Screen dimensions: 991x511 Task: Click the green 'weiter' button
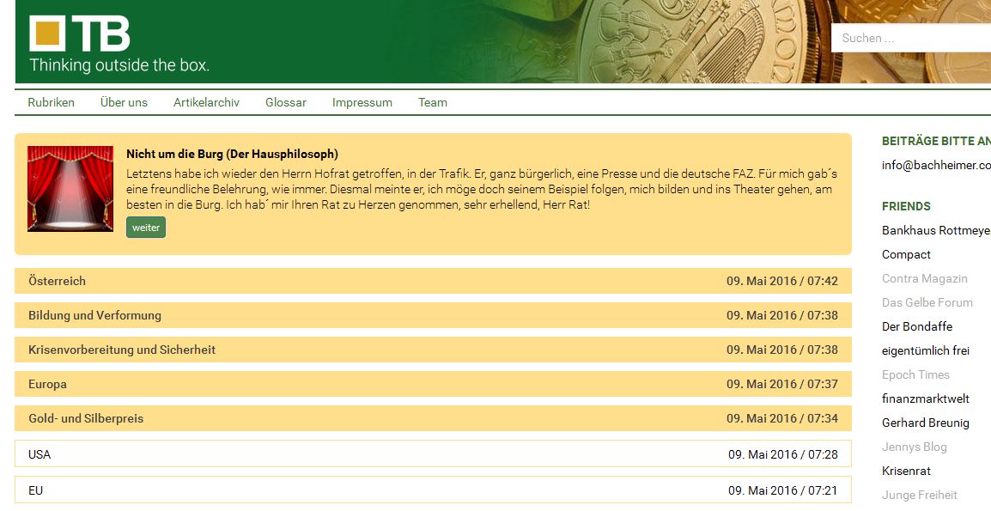(x=146, y=228)
